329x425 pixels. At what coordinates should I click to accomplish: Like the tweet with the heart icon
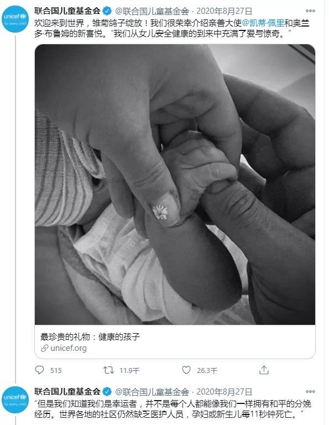186,370
